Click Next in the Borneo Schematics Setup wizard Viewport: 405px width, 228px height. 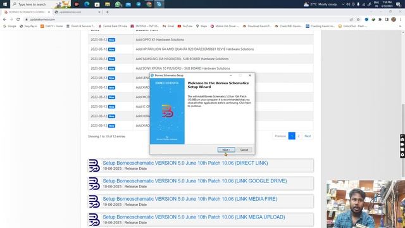click(x=227, y=149)
